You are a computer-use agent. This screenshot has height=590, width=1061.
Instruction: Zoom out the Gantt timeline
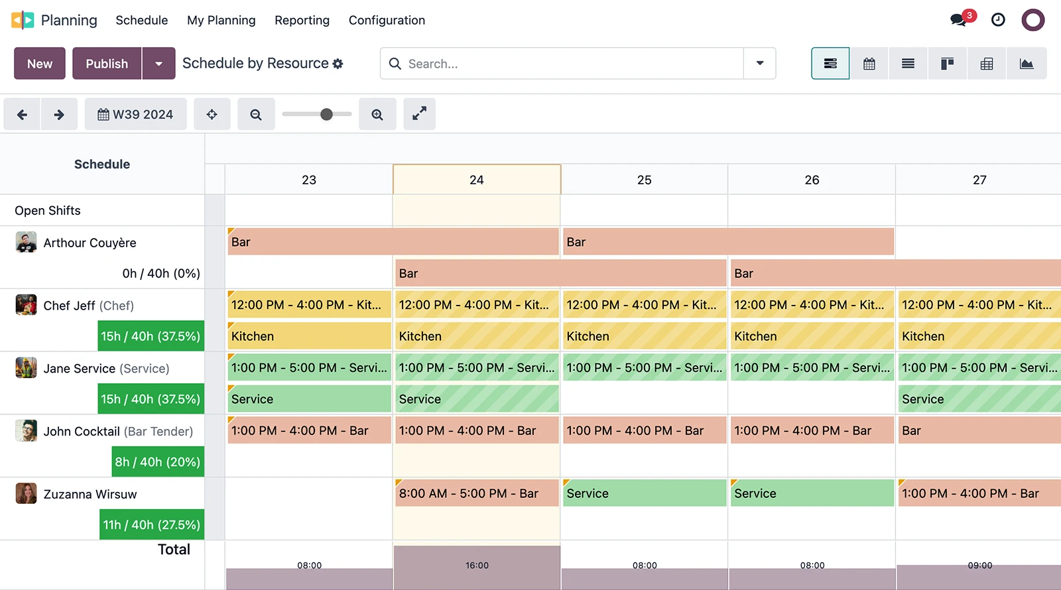click(256, 115)
